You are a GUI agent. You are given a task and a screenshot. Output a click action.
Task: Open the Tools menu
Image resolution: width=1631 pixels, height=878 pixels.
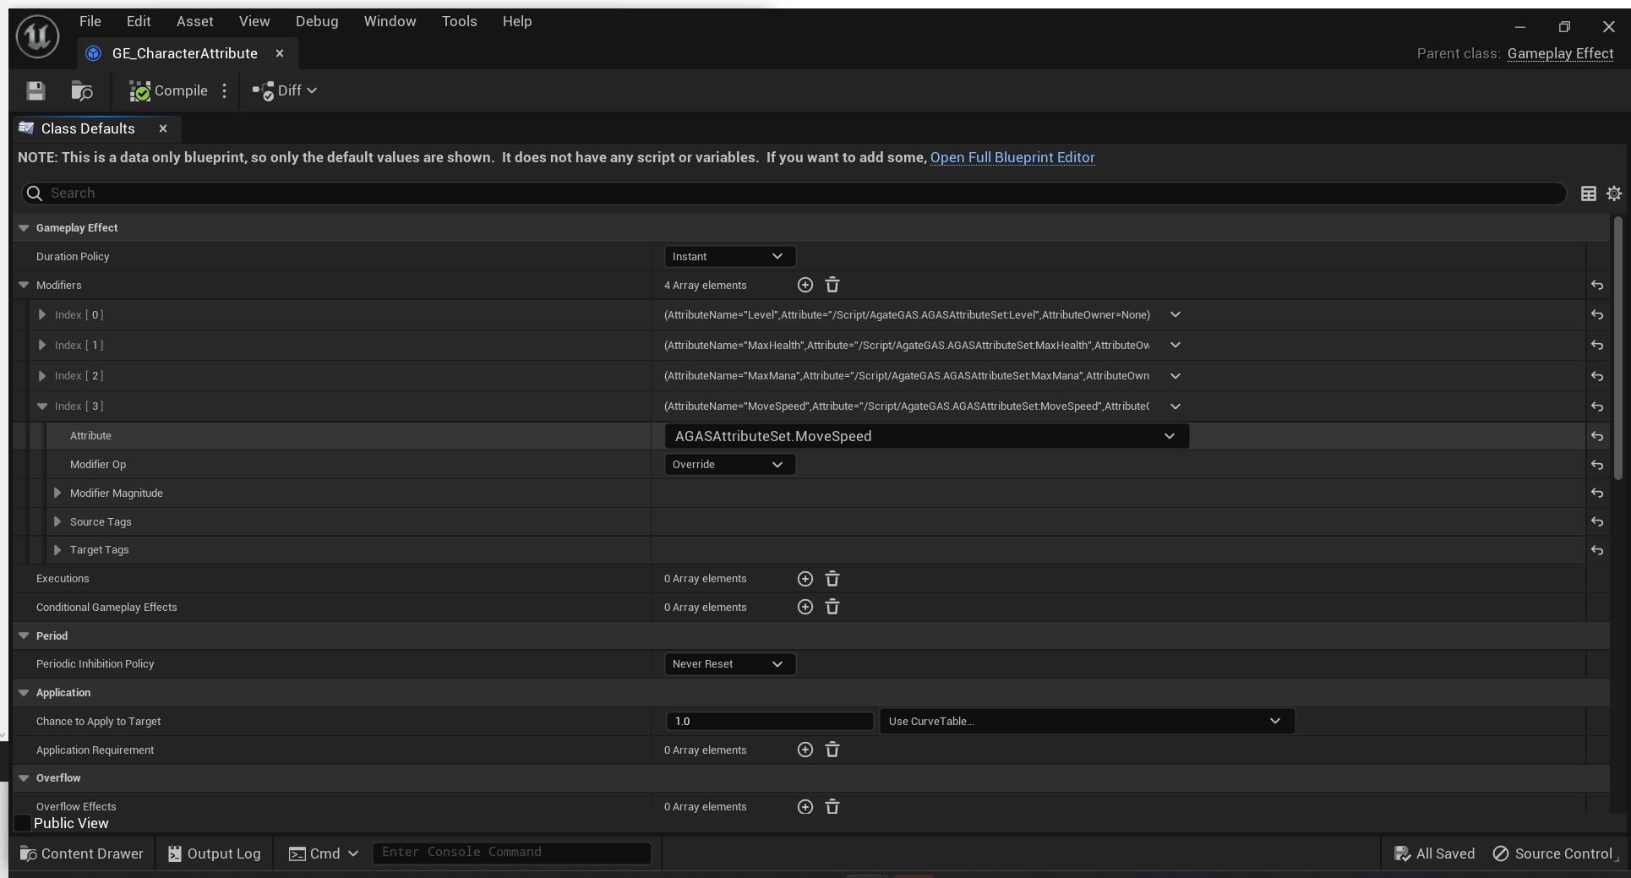[459, 21]
